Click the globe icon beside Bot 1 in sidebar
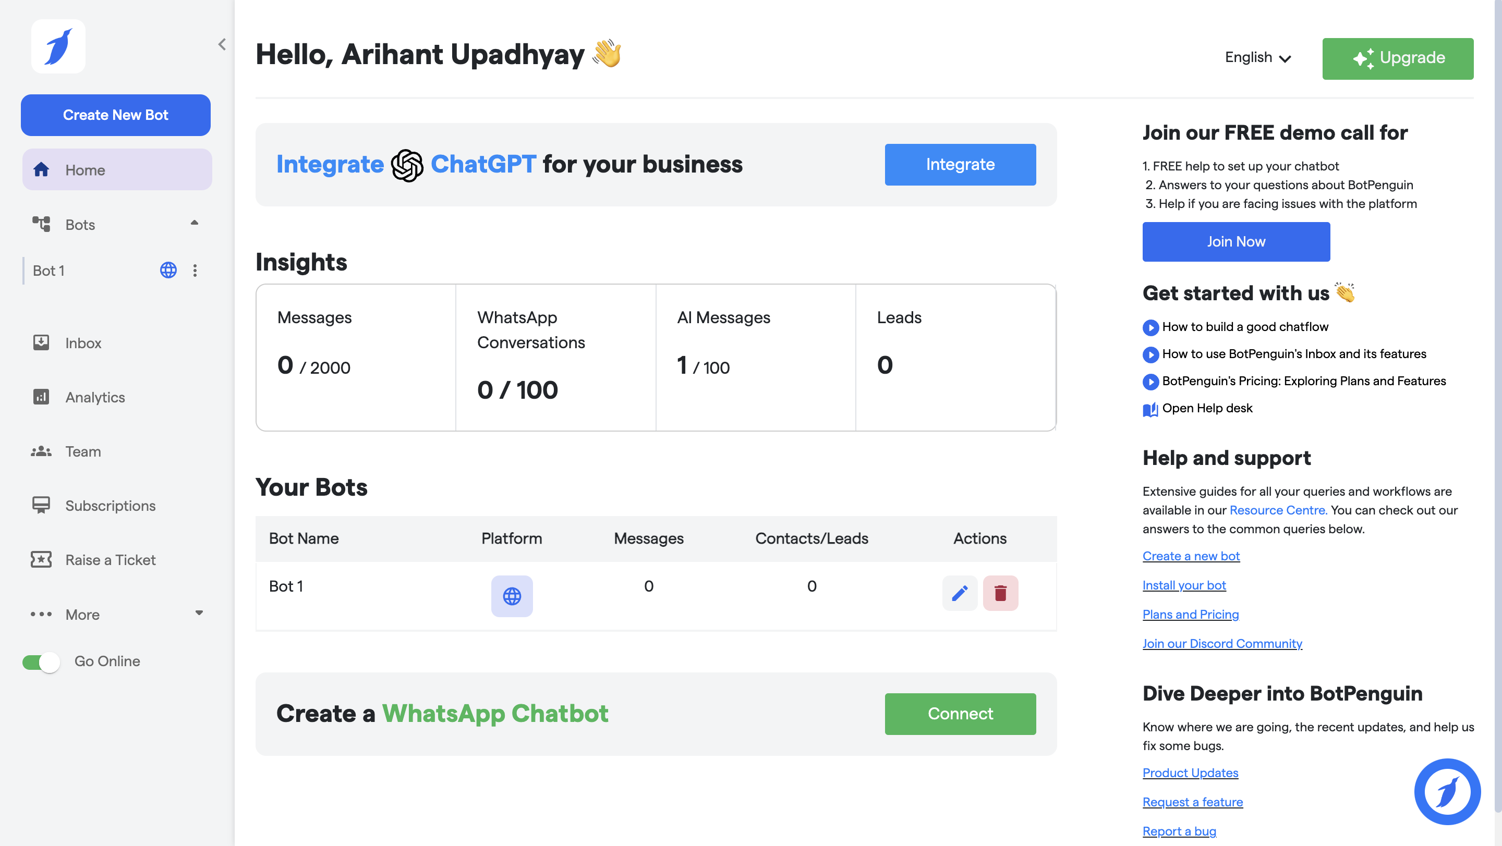The image size is (1502, 846). (x=168, y=271)
